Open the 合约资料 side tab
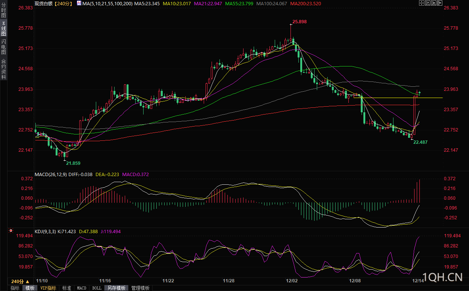Screen dimensions: 469x291 point(3,69)
